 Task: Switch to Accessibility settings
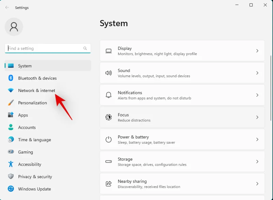tap(30, 164)
